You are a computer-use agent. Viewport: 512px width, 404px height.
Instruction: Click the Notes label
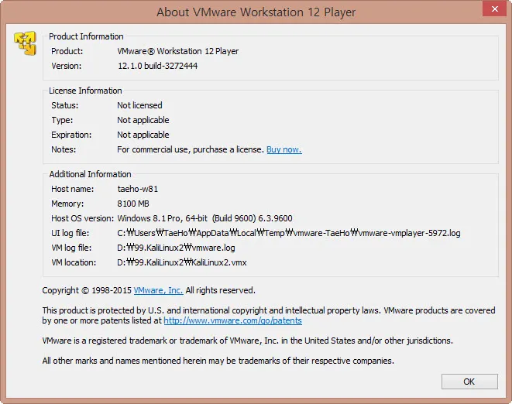(64, 149)
